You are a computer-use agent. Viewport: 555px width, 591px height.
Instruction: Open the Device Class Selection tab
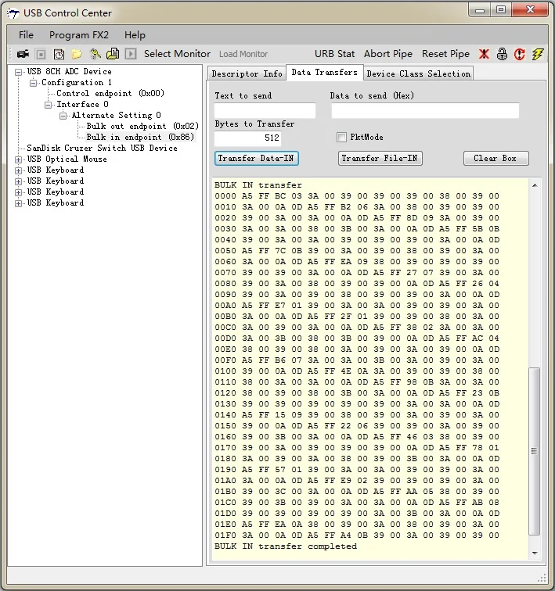[x=418, y=73]
